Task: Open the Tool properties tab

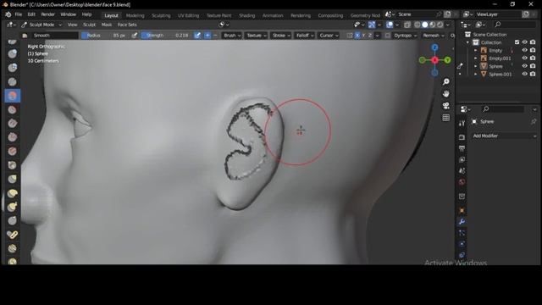Action: click(462, 124)
